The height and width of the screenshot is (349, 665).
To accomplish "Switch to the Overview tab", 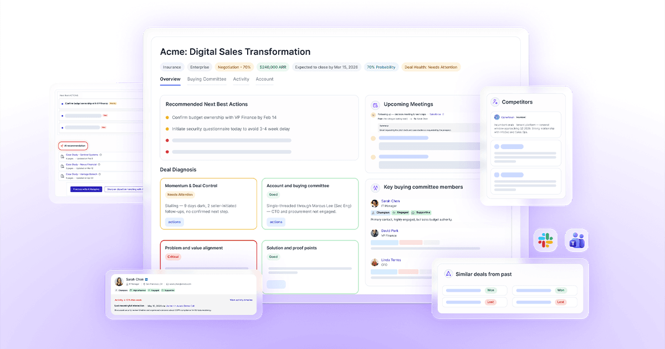I will point(170,79).
